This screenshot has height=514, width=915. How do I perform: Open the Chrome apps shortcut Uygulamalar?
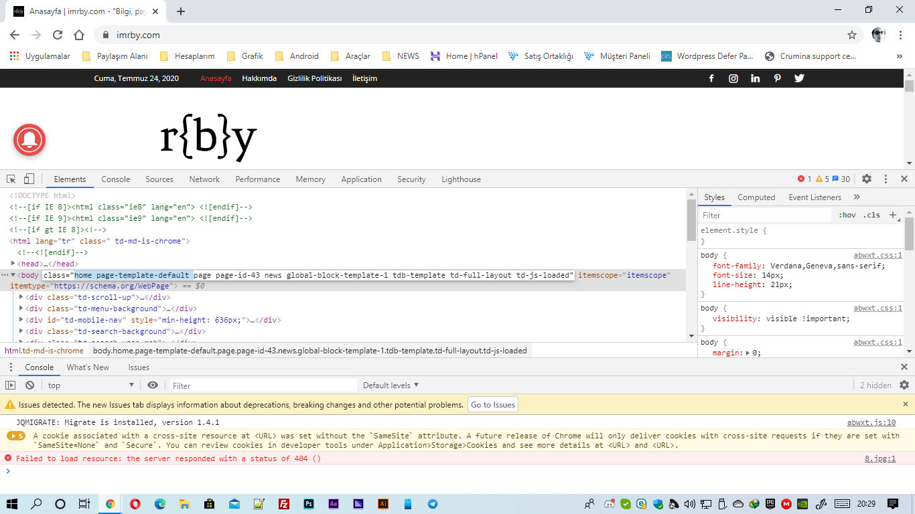coord(40,56)
